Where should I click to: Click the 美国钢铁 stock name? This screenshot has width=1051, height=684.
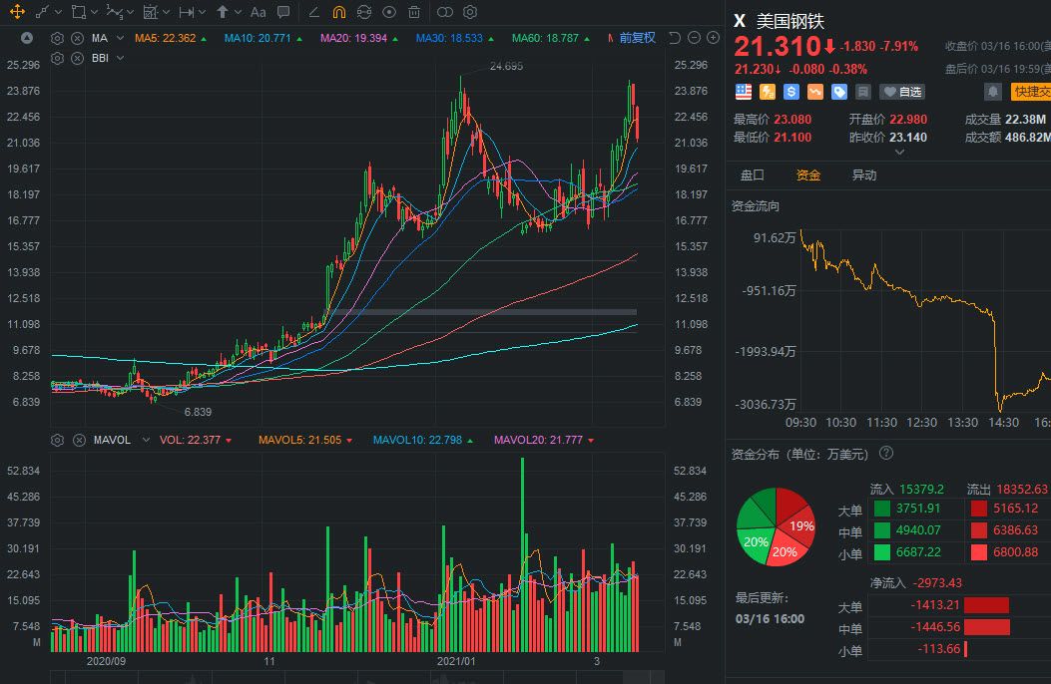tap(790, 21)
